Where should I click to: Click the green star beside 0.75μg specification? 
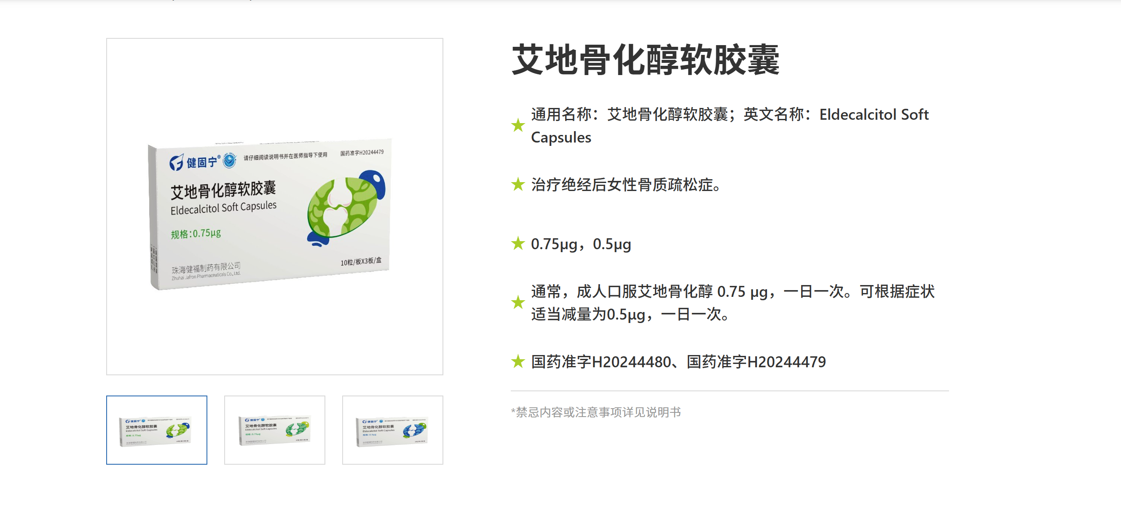click(x=518, y=243)
